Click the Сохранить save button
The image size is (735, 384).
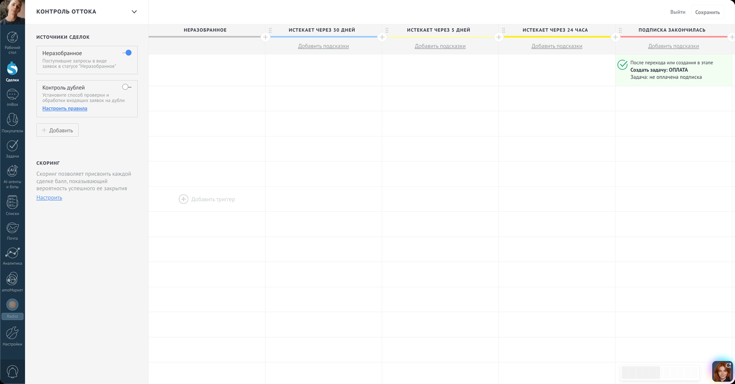click(707, 12)
